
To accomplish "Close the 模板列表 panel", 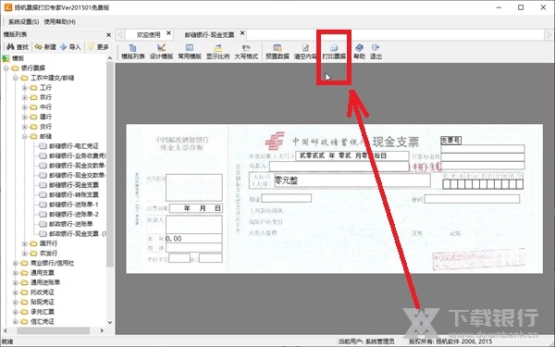I will 108,35.
